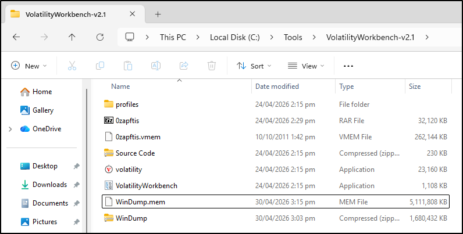463x234 pixels.
Task: Expand chevron after VolatilityWorkbench-v2.1 breadcrumb
Action: pos(427,37)
